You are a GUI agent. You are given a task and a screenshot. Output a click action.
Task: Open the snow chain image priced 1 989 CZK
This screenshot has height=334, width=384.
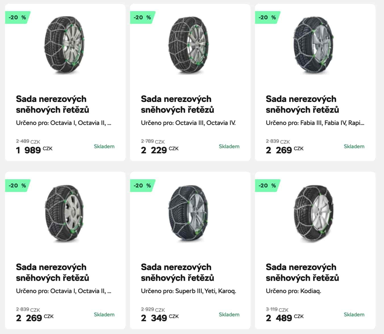[x=65, y=45]
